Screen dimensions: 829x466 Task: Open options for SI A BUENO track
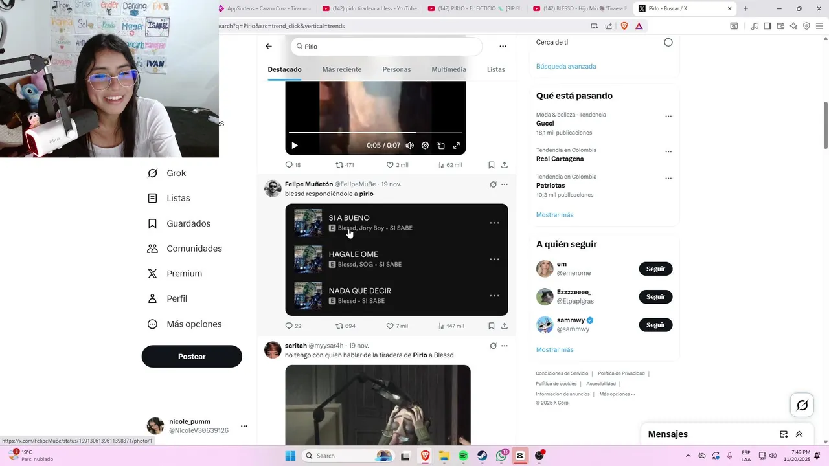point(494,223)
